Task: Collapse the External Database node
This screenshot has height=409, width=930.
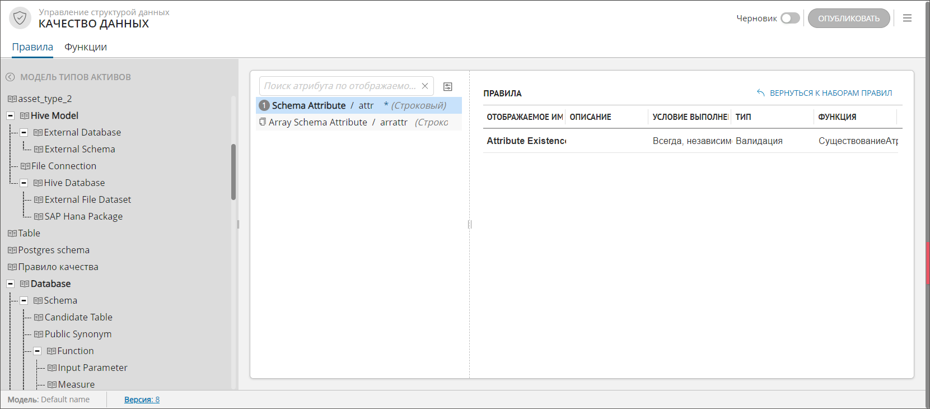Action: [24, 133]
